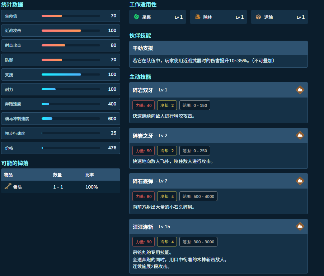
Task: Click the lumbering log icon next to 除林
Action: [198, 17]
